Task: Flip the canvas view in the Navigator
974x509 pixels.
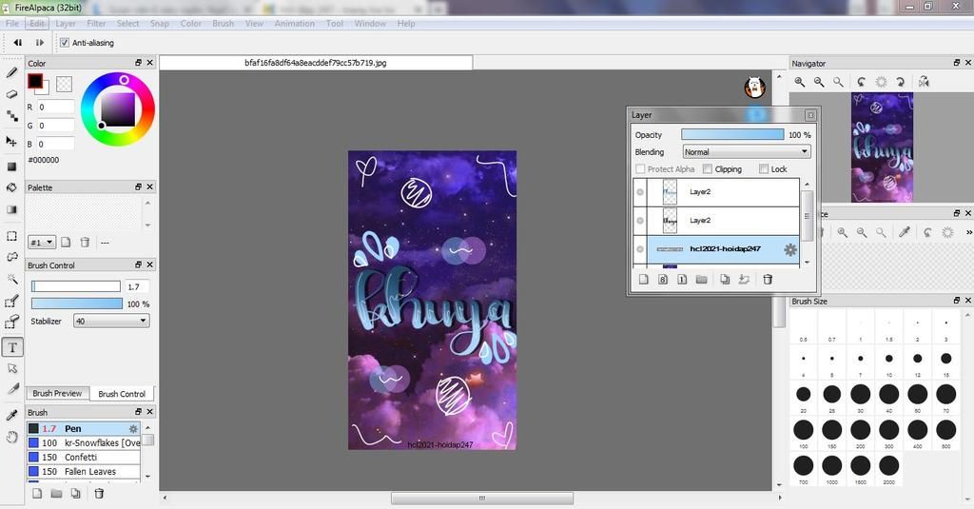Action: (924, 82)
